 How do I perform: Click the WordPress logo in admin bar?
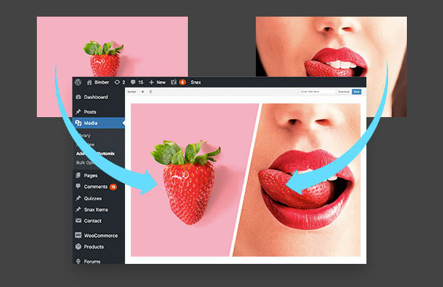point(78,82)
